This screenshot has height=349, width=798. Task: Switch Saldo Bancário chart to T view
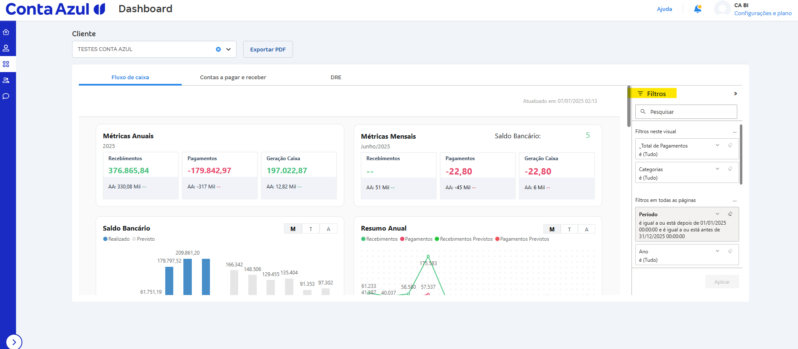tap(311, 229)
